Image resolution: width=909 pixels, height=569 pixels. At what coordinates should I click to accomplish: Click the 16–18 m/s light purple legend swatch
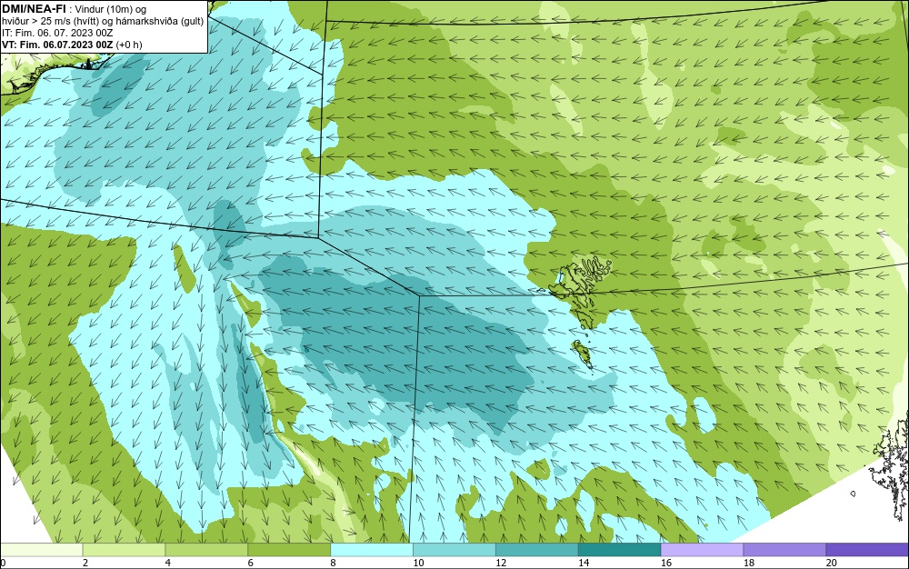click(702, 549)
